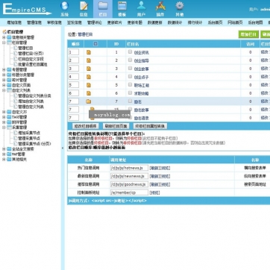270x270 pixels.
Task: Click the expand-all plus icon in table header
Action: [95, 44]
